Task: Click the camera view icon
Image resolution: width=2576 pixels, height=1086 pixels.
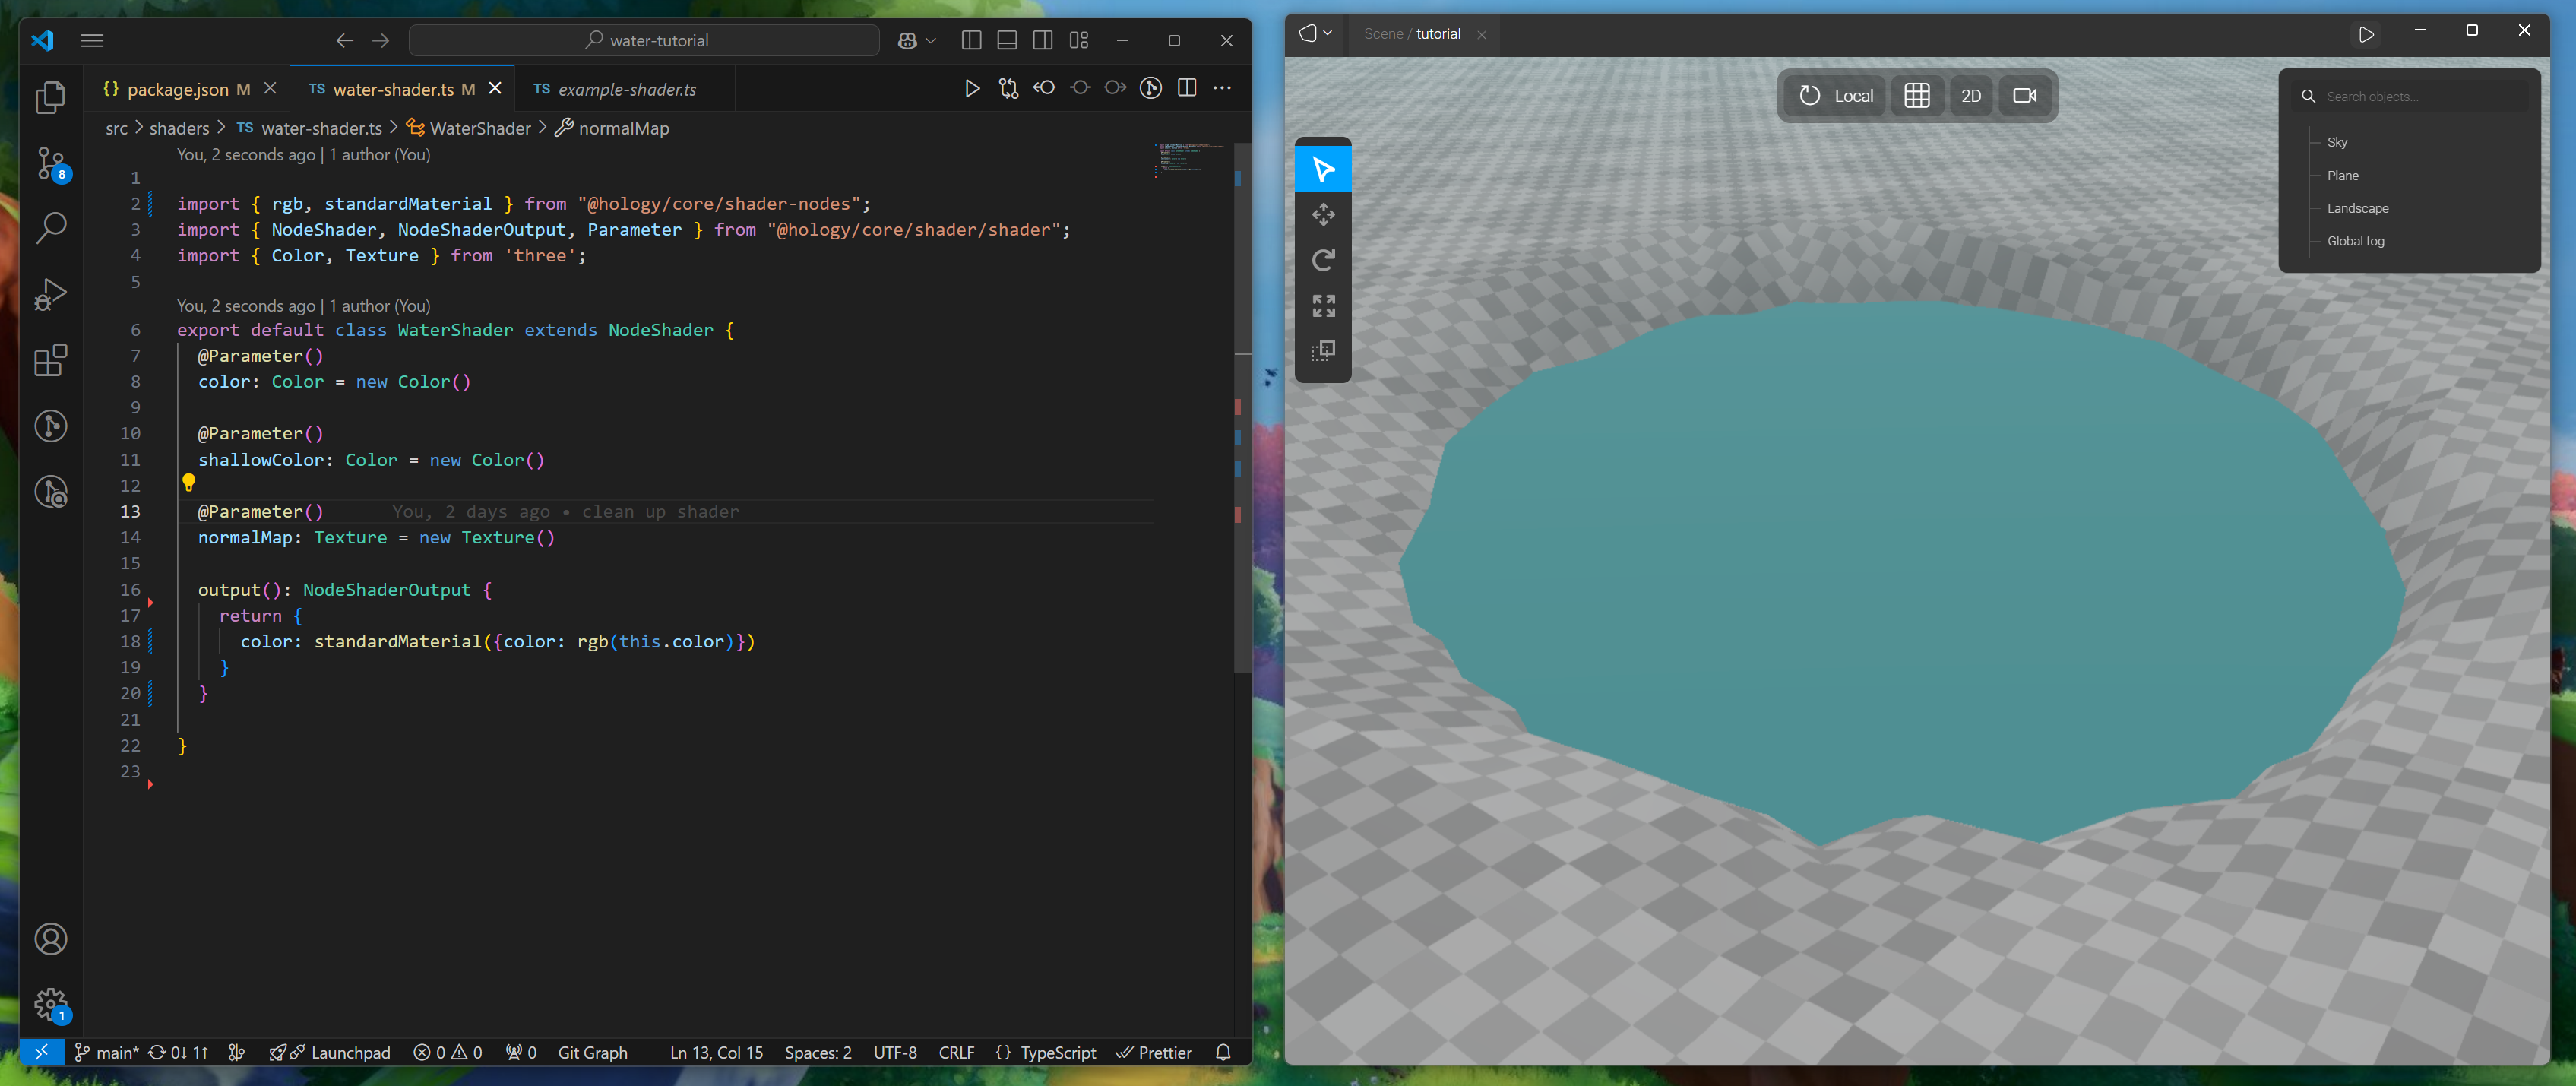Action: tap(2024, 96)
